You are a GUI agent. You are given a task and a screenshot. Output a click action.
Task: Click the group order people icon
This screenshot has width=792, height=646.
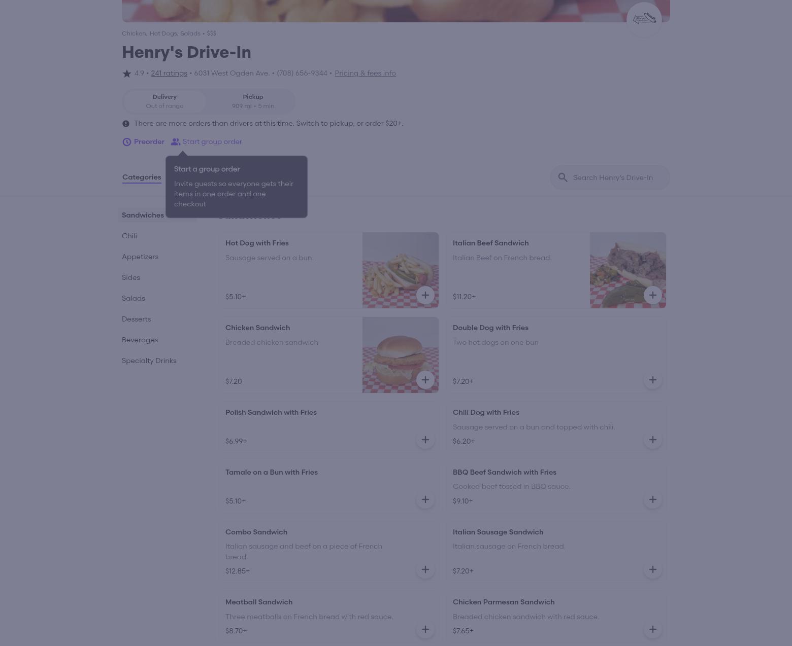click(x=176, y=142)
